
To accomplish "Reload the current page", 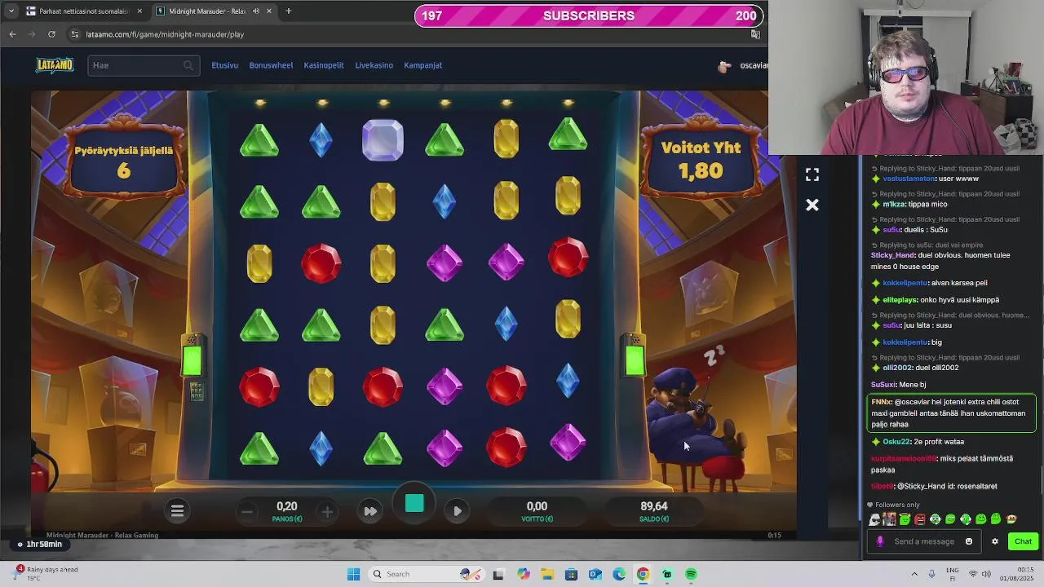I will pos(51,34).
